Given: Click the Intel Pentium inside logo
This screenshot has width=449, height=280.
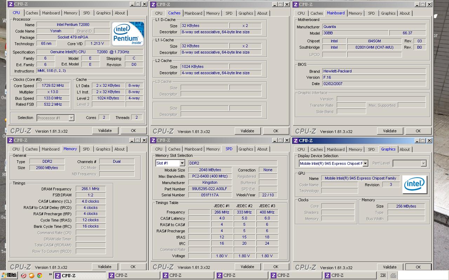Looking at the screenshot, I should [128, 34].
